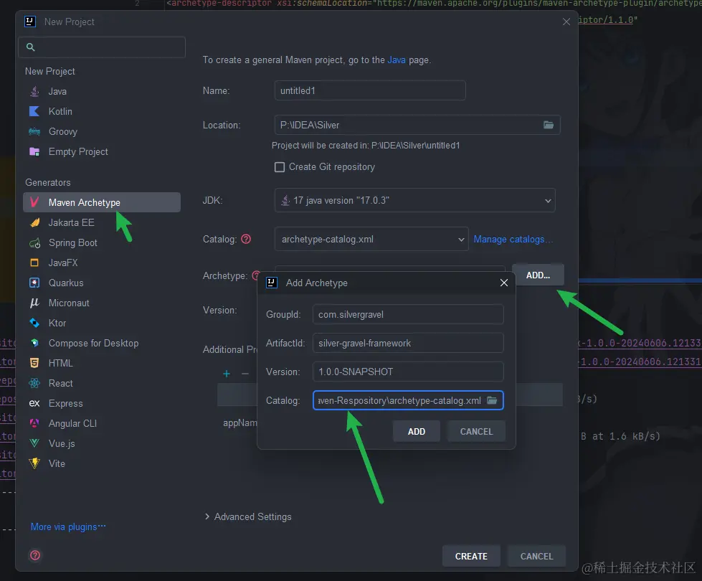
Task: Open the archetype-catalog.xml Catalog dropdown
Action: point(371,239)
